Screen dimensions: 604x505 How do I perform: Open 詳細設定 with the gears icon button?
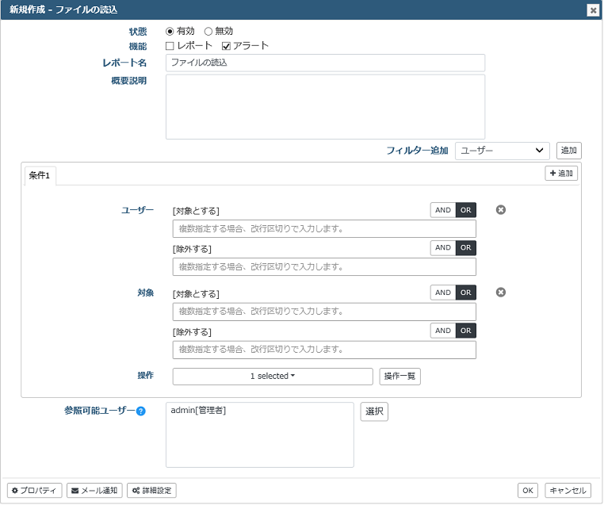(x=151, y=491)
